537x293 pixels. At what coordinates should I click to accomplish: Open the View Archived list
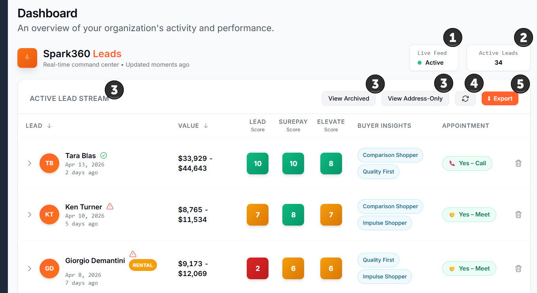tap(349, 99)
